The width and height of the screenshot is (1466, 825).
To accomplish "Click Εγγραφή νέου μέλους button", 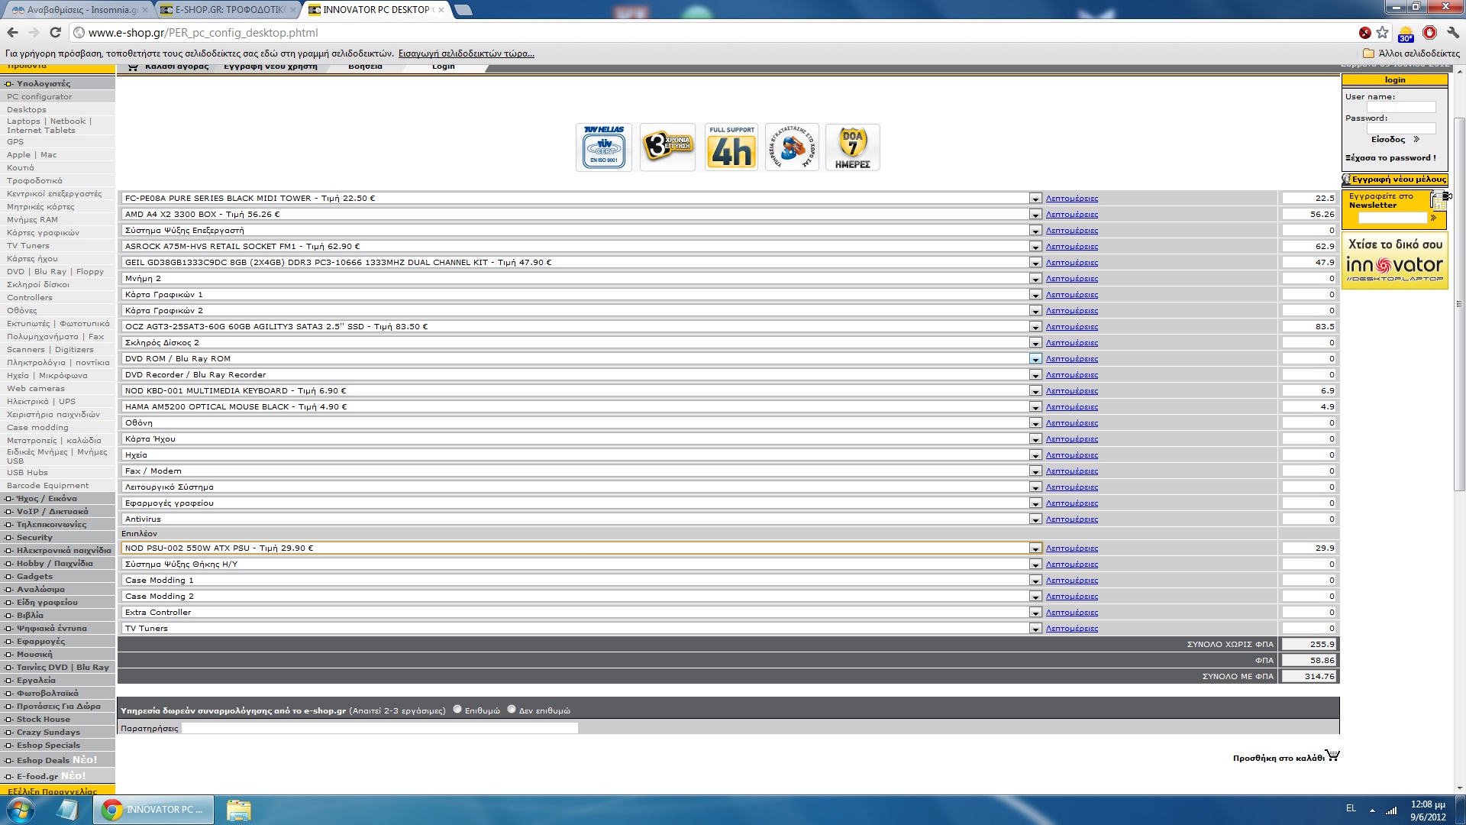I will [x=1394, y=180].
